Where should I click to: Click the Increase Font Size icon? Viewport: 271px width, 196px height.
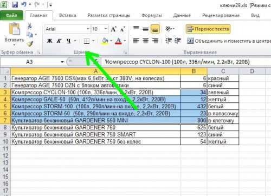point(114,29)
